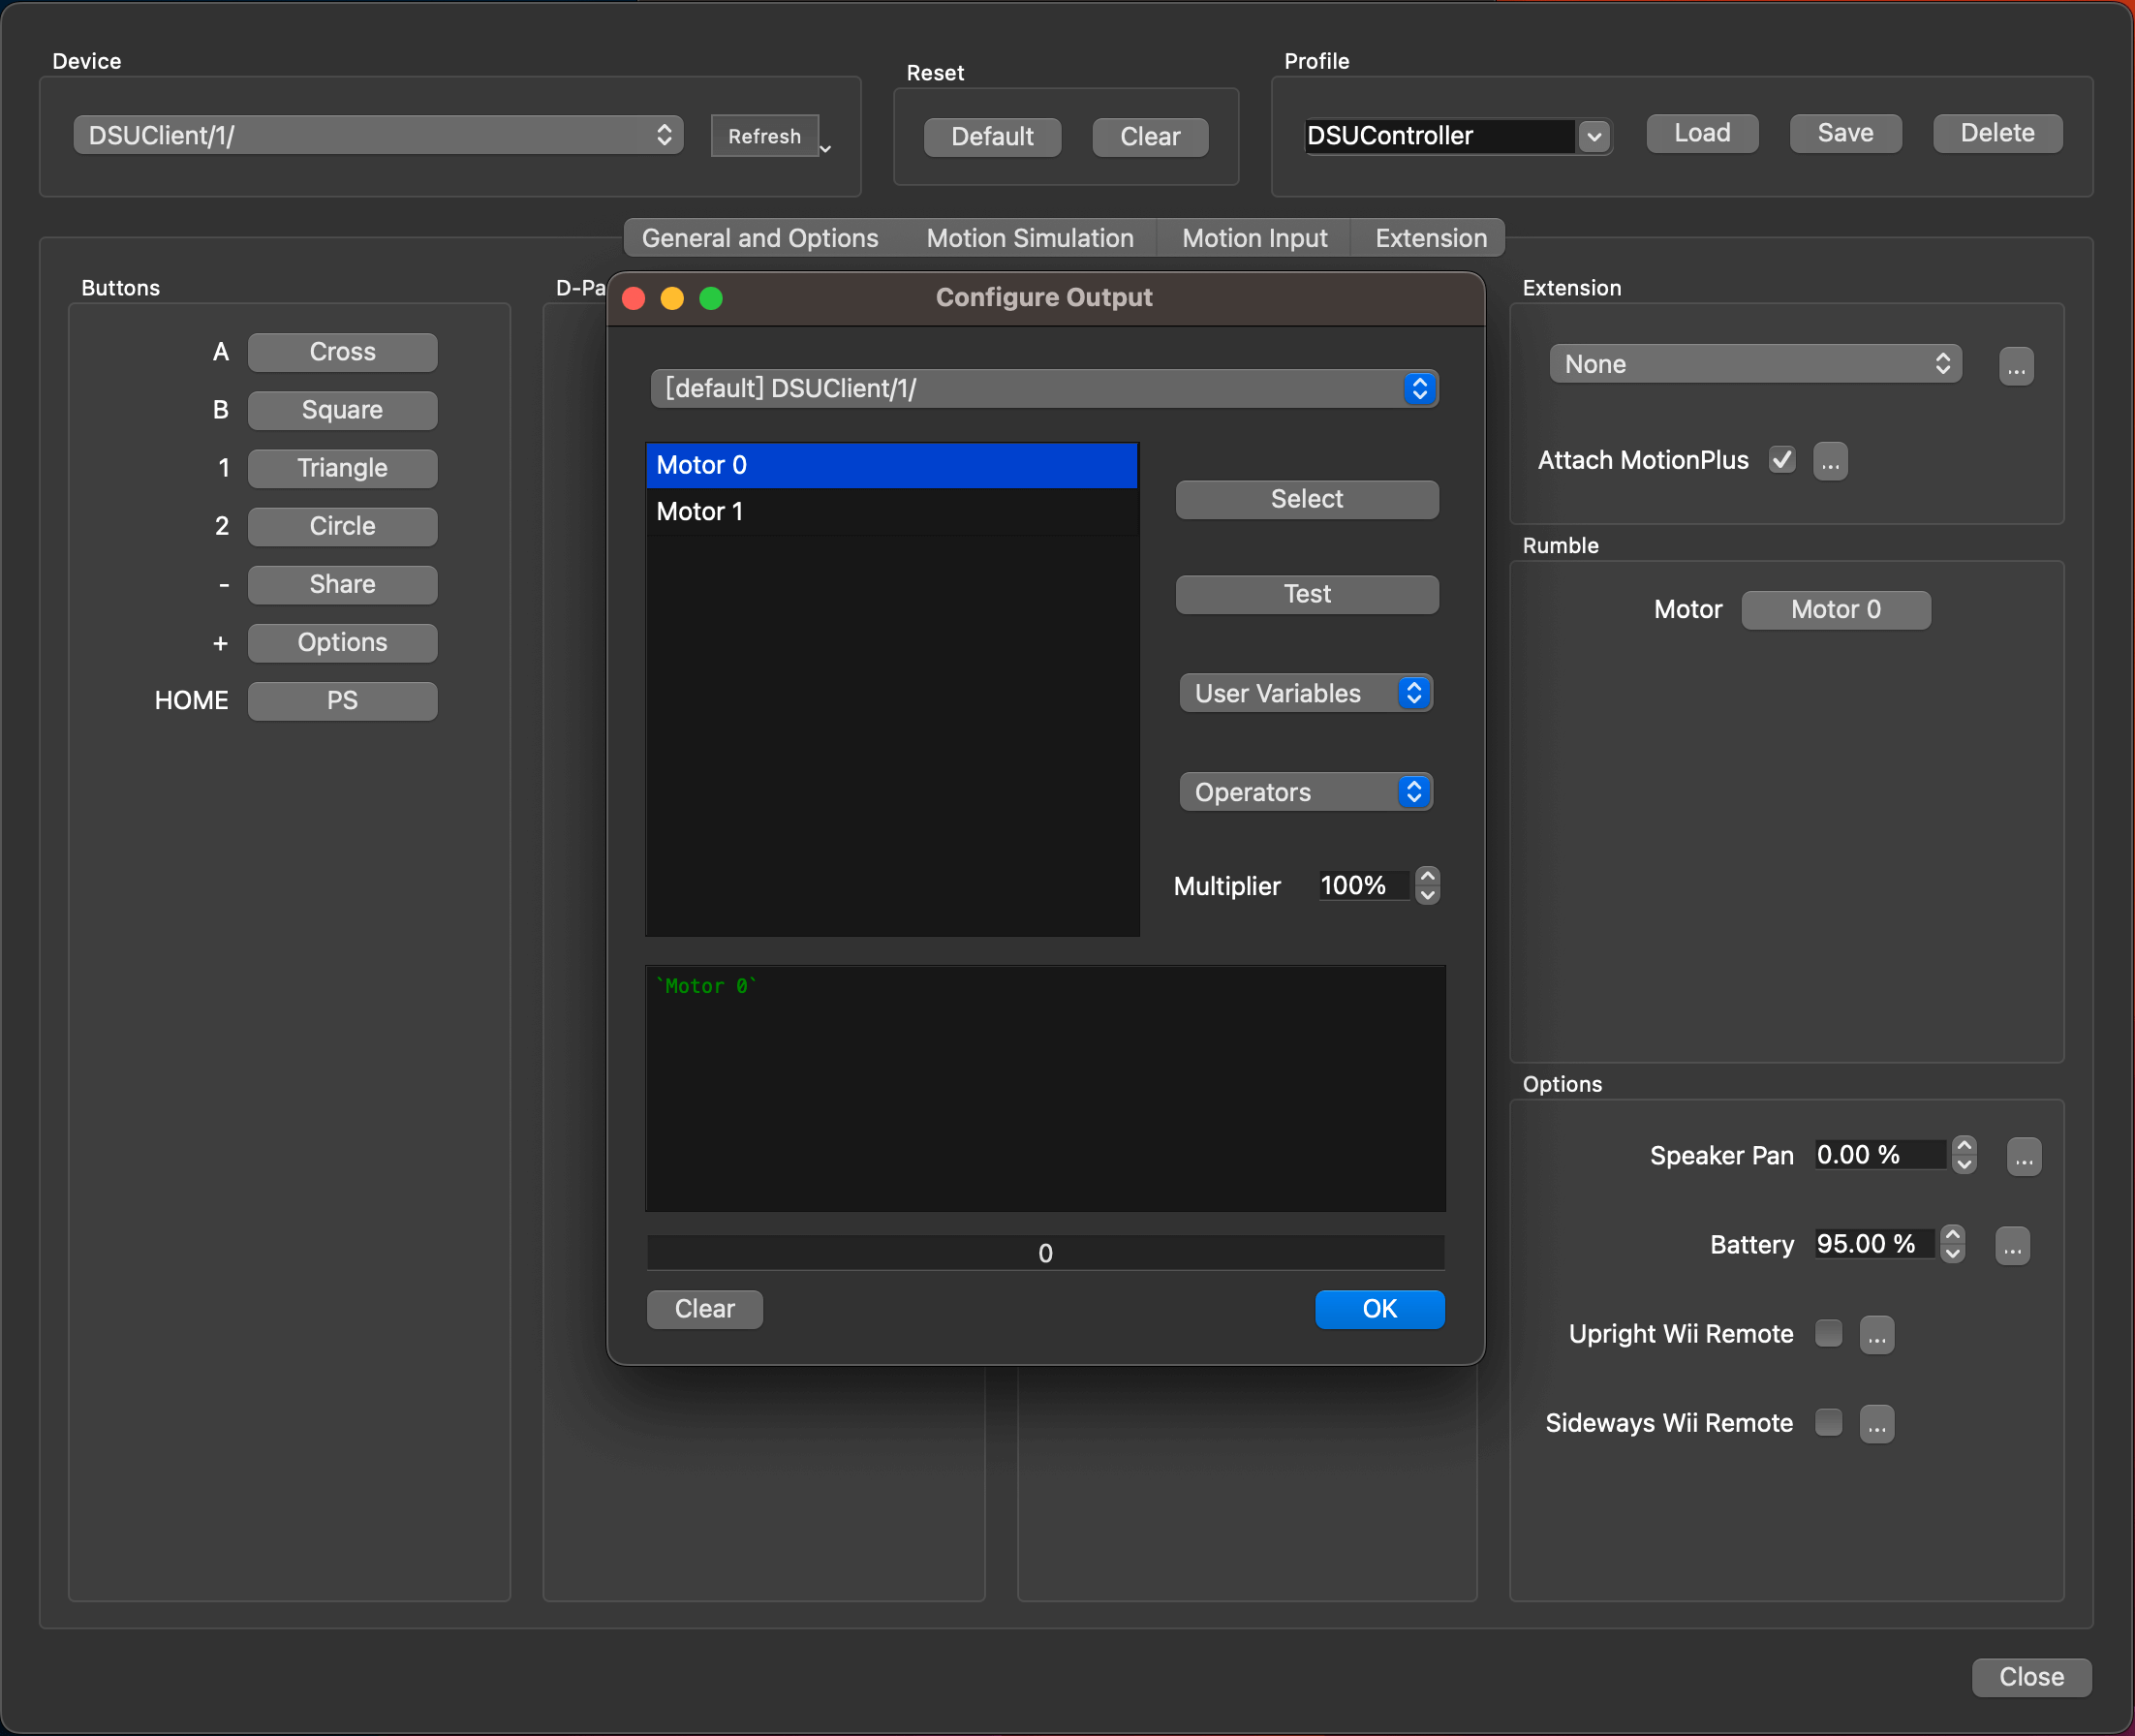Open Speaker Pan ellipsis settings
The height and width of the screenshot is (1736, 2135).
pos(2023,1156)
